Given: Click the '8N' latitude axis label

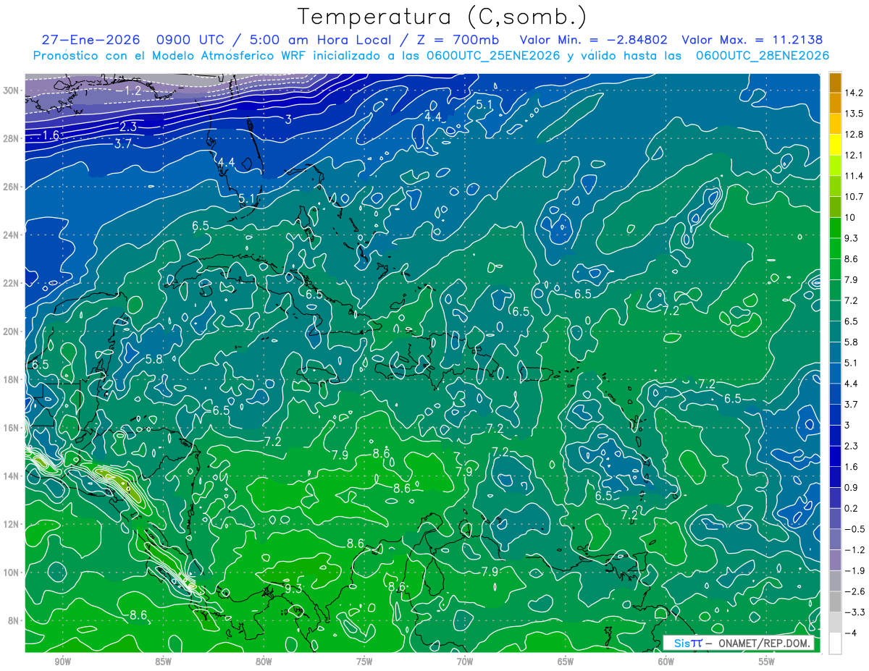Looking at the screenshot, I should 14,620.
